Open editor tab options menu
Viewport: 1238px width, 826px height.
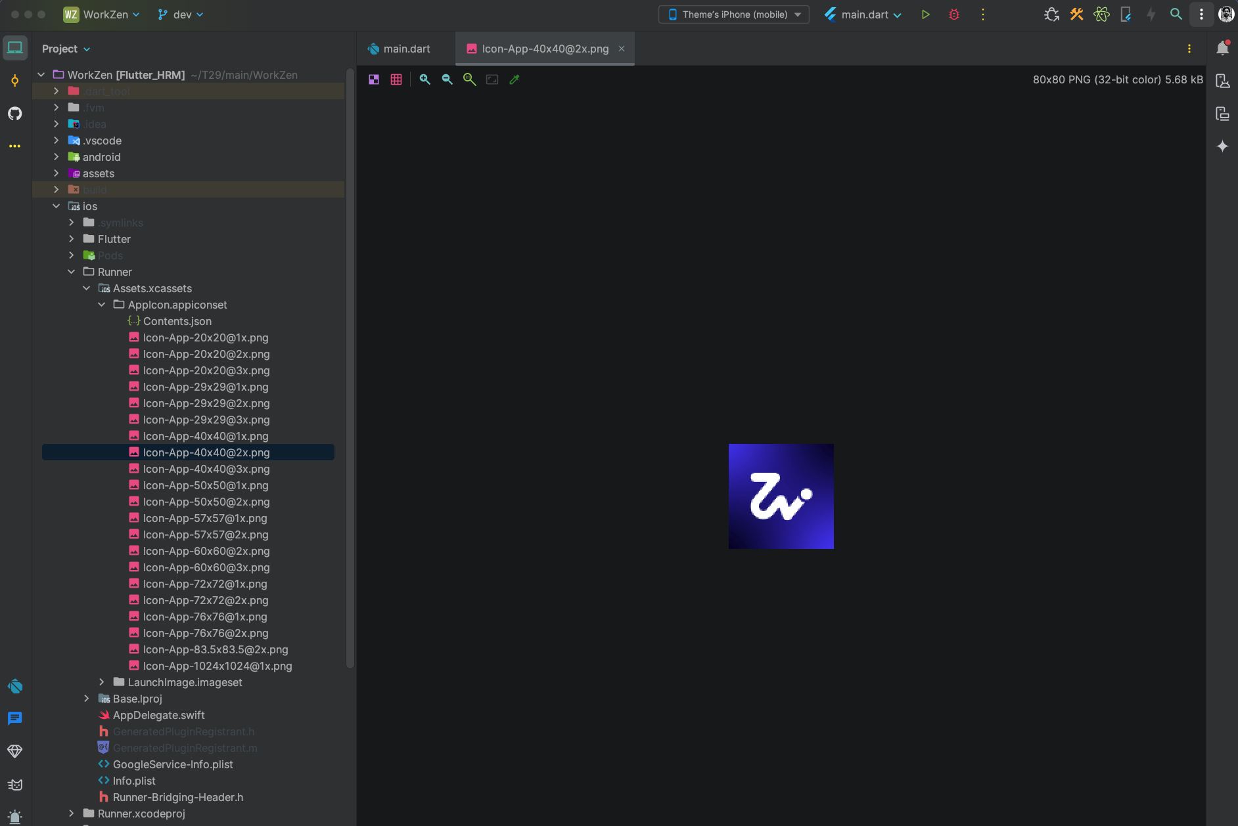point(1189,49)
